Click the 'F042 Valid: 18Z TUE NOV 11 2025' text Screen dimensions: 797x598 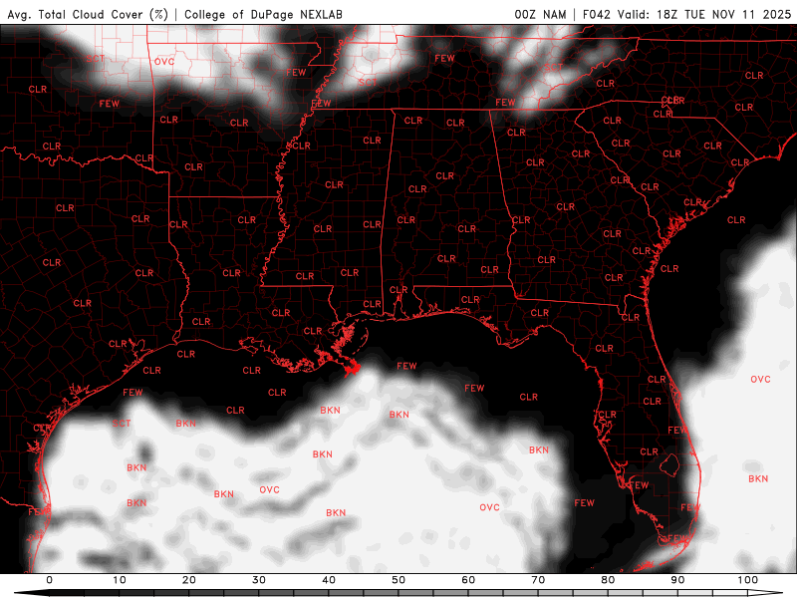click(686, 14)
